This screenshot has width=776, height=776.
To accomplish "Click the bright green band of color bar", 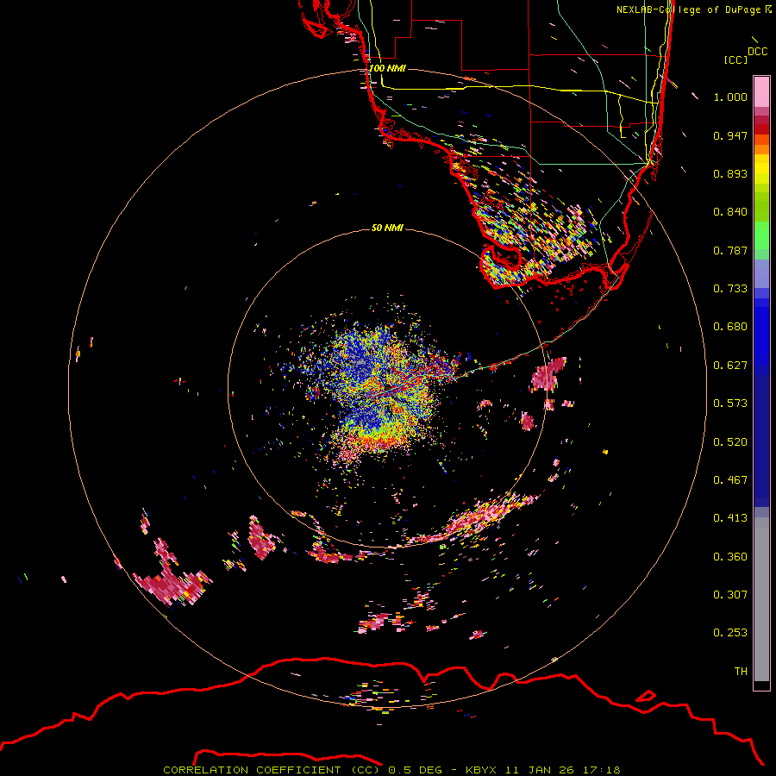I will click(x=761, y=235).
